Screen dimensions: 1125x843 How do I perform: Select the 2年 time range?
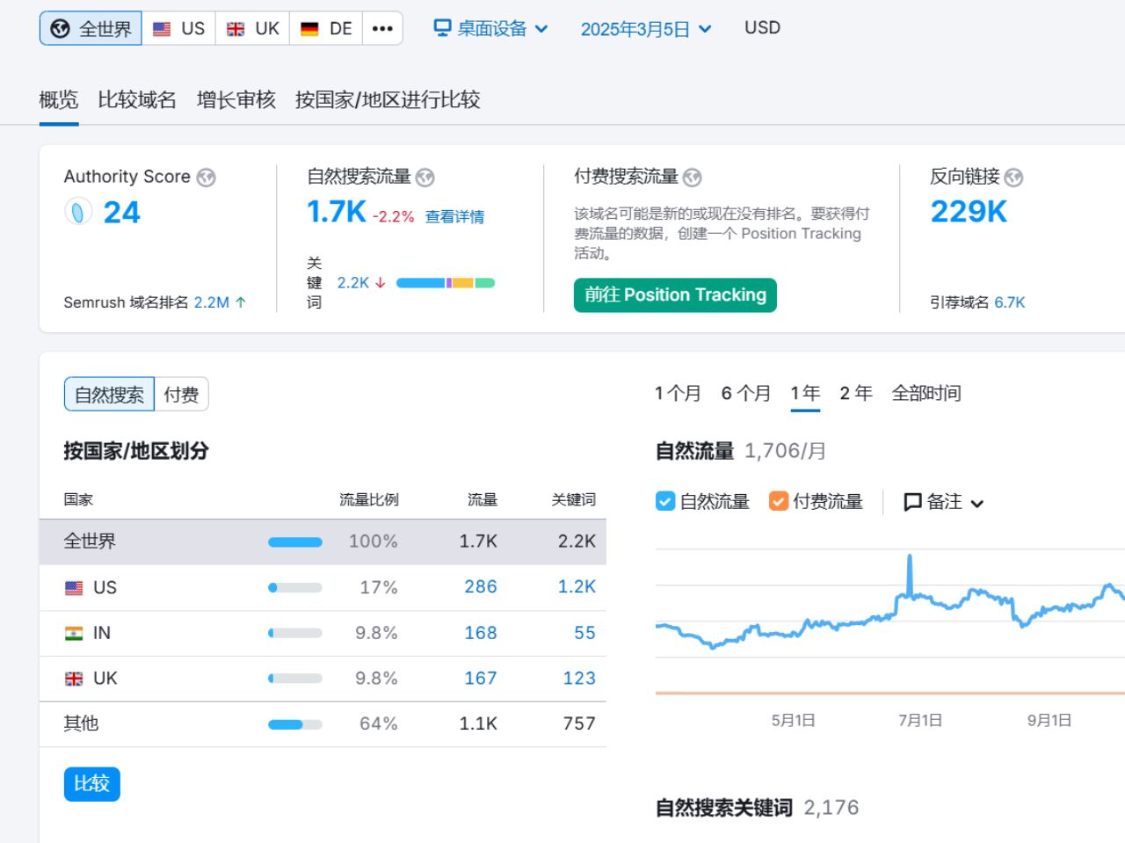856,393
